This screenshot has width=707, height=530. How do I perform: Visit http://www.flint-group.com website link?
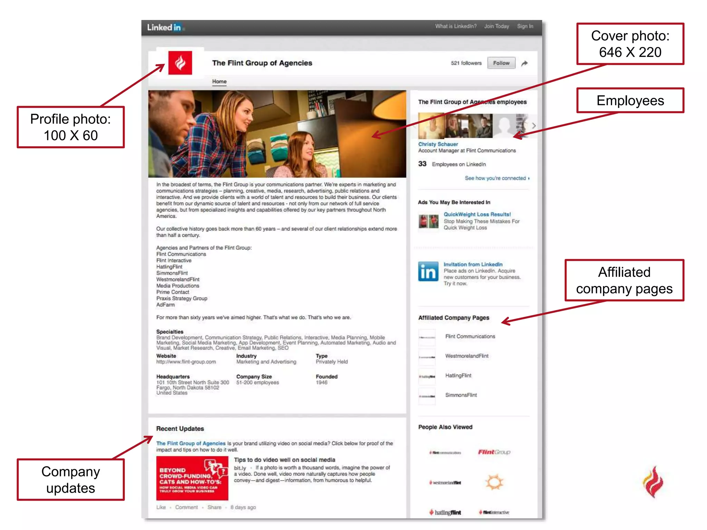(x=186, y=362)
